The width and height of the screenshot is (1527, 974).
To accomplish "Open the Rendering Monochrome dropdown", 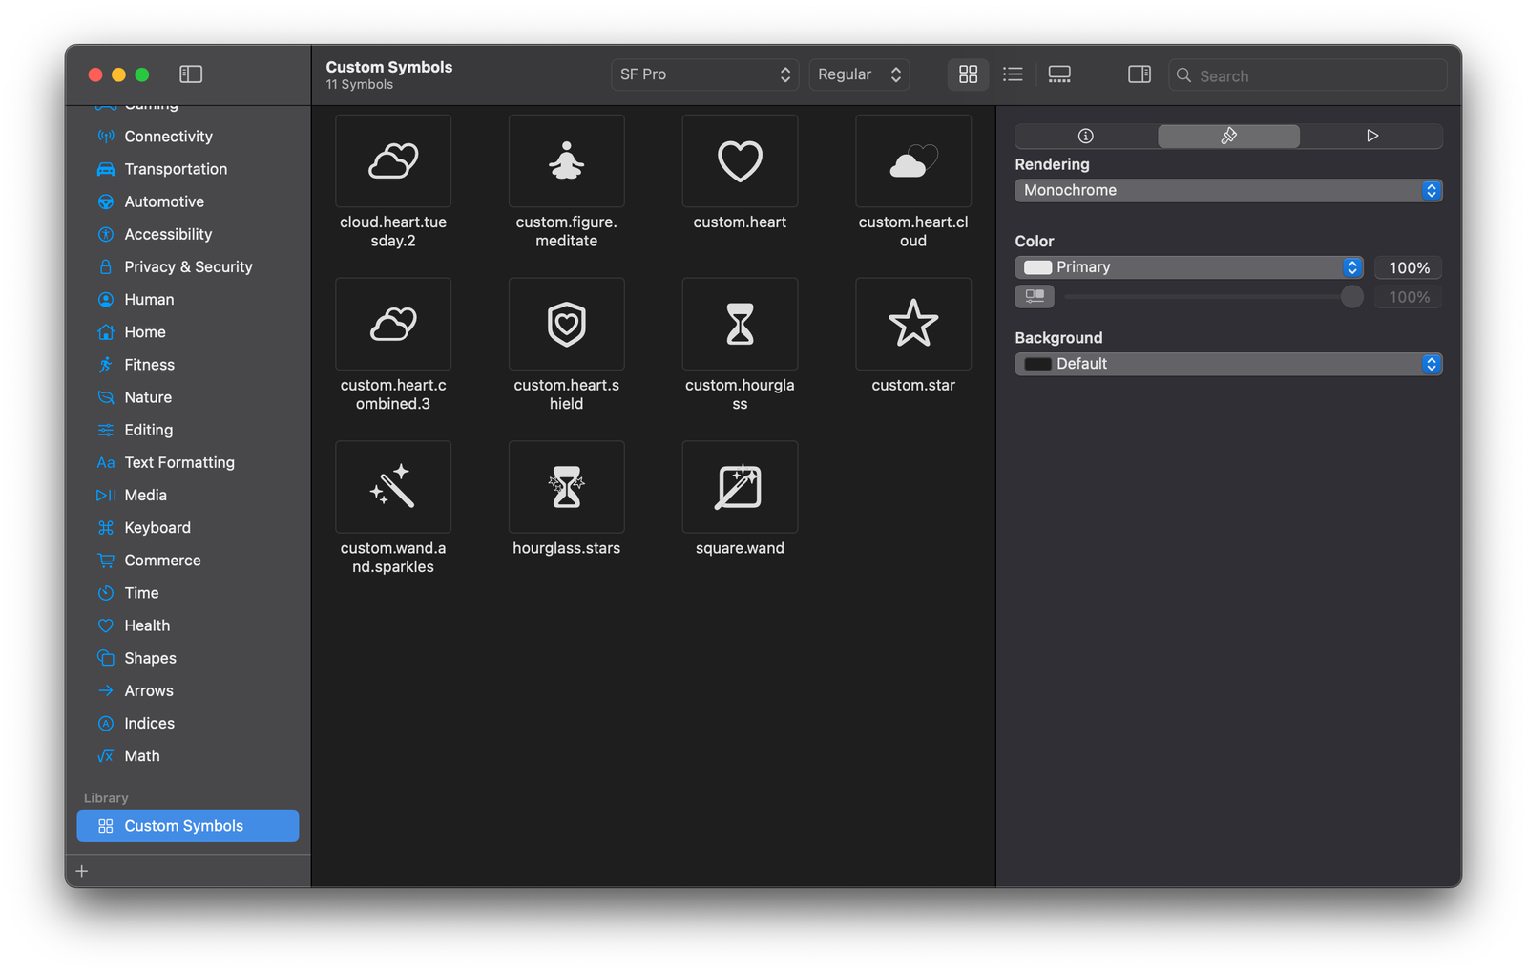I will pos(1228,190).
